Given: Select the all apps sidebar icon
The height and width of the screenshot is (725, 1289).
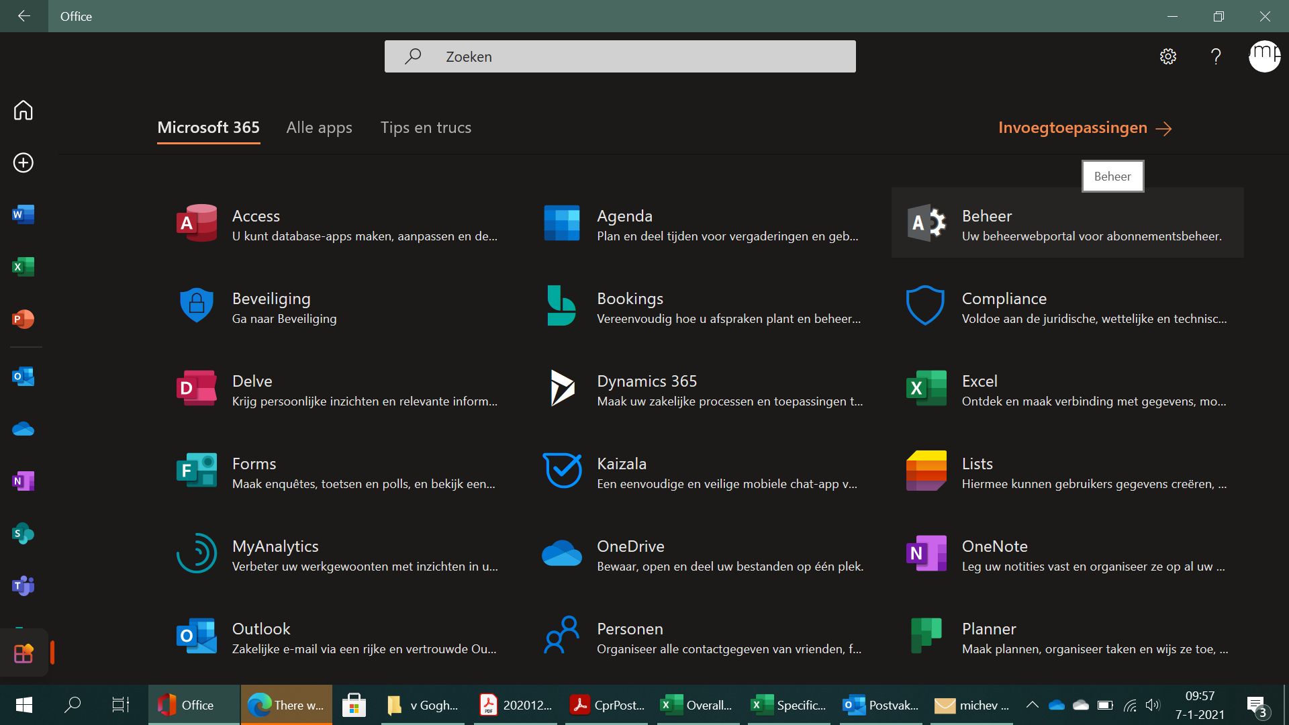Looking at the screenshot, I should coord(23,653).
